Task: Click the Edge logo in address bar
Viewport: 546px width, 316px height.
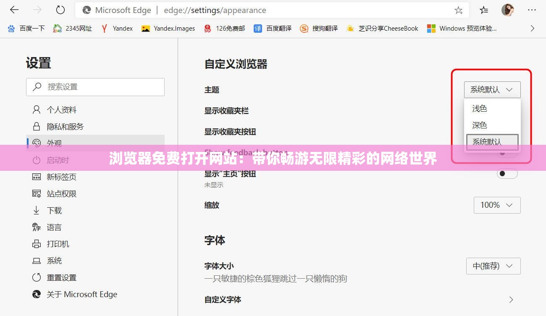Action: [87, 10]
